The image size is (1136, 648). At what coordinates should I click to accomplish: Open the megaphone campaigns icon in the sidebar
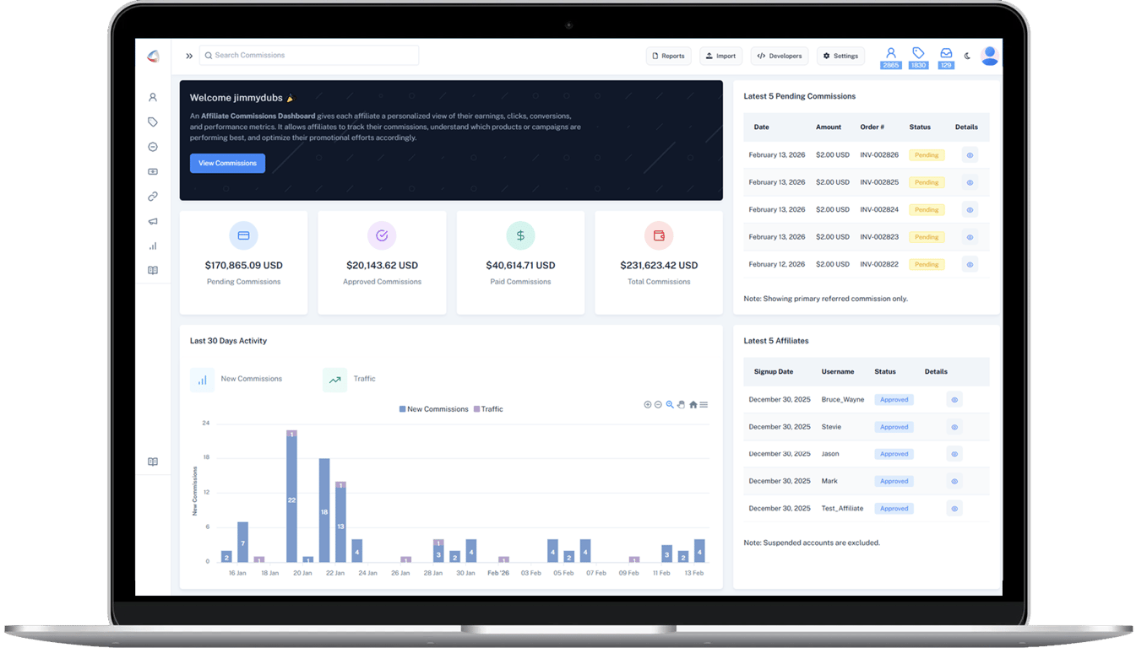click(153, 221)
